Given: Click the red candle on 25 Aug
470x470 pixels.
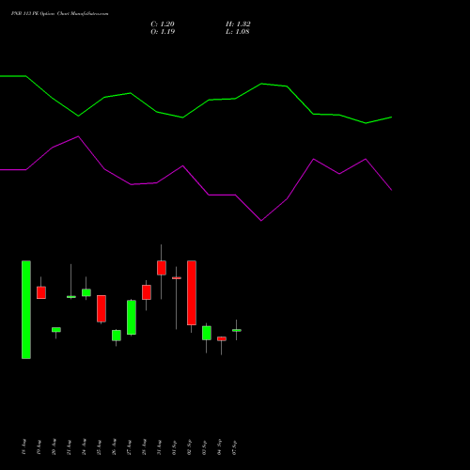Looking at the screenshot, I should click(102, 308).
